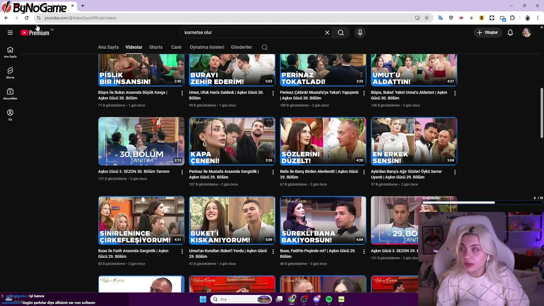544x306 pixels.
Task: Open more options for Umut'un Kuralları video
Action: (x=273, y=252)
